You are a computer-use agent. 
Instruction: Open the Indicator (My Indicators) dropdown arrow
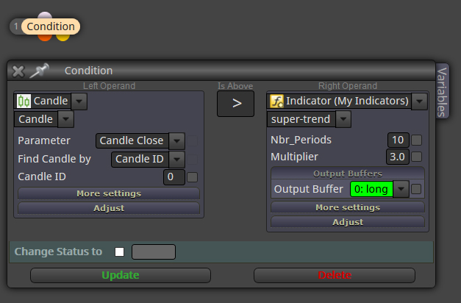point(419,101)
